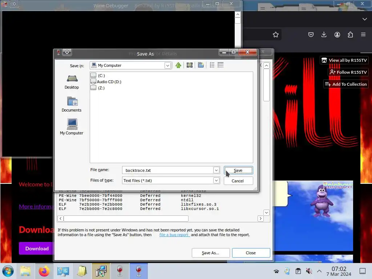
Task: Open Pocket save icon in Firefox toolbar
Action: pos(311,35)
